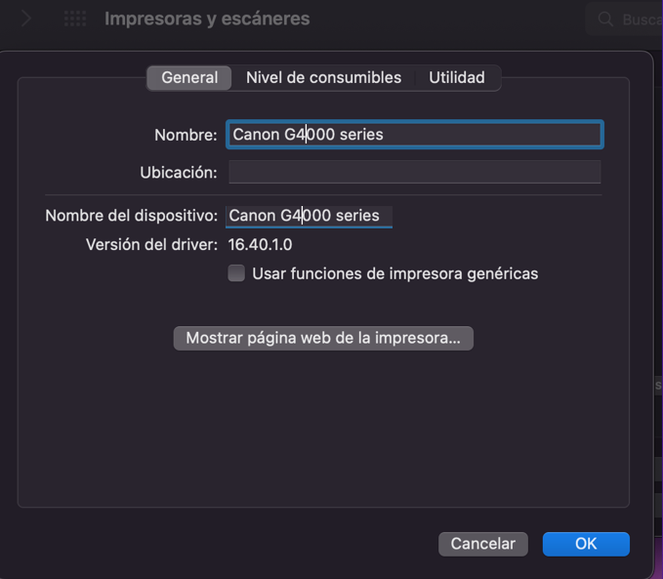This screenshot has height=579, width=663.
Task: Click the Ubicación: field label
Action: [x=178, y=173]
